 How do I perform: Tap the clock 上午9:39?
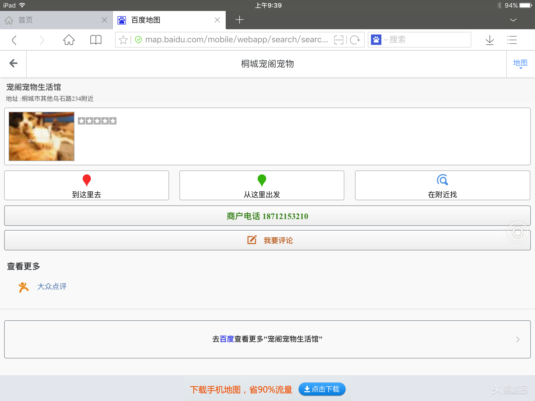point(268,5)
